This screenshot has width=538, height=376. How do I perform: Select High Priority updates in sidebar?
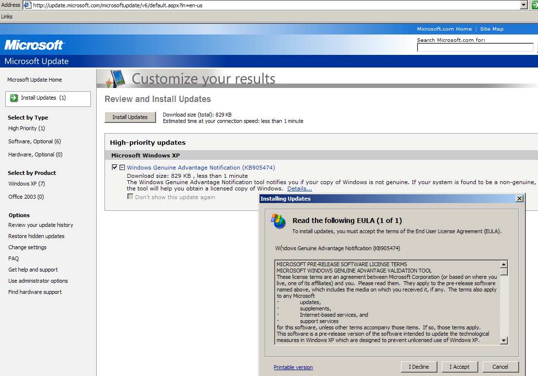[x=26, y=128]
